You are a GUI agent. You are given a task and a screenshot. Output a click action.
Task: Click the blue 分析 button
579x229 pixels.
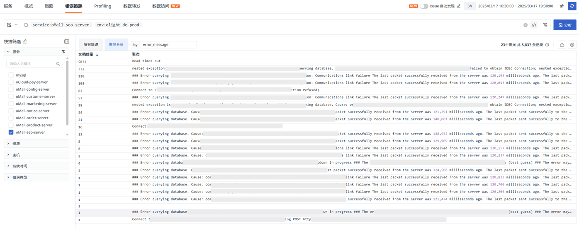coord(564,25)
